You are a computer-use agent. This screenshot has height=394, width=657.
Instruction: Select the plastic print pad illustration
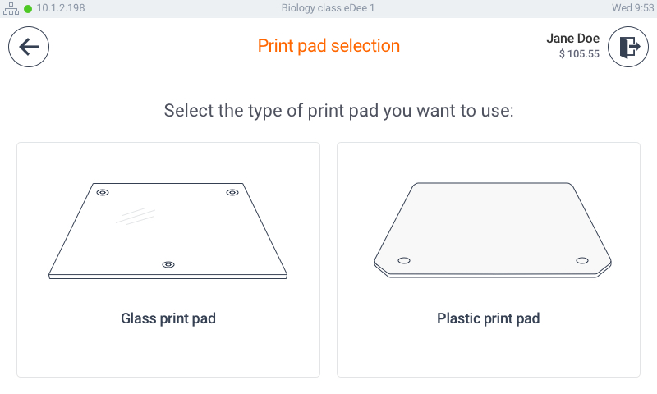click(x=493, y=230)
